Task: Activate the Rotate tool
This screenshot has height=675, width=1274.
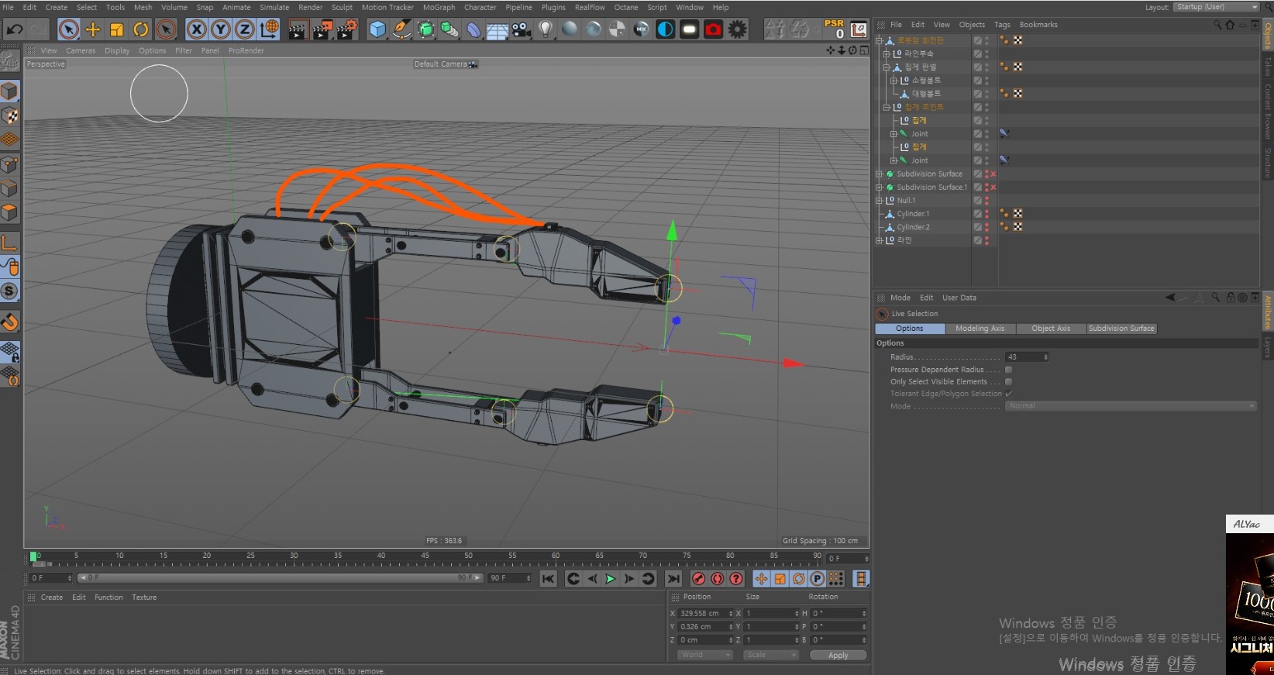Action: 141,29
